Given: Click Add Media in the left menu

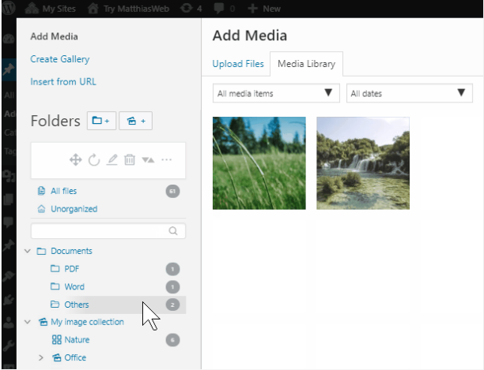Looking at the screenshot, I should tap(54, 36).
